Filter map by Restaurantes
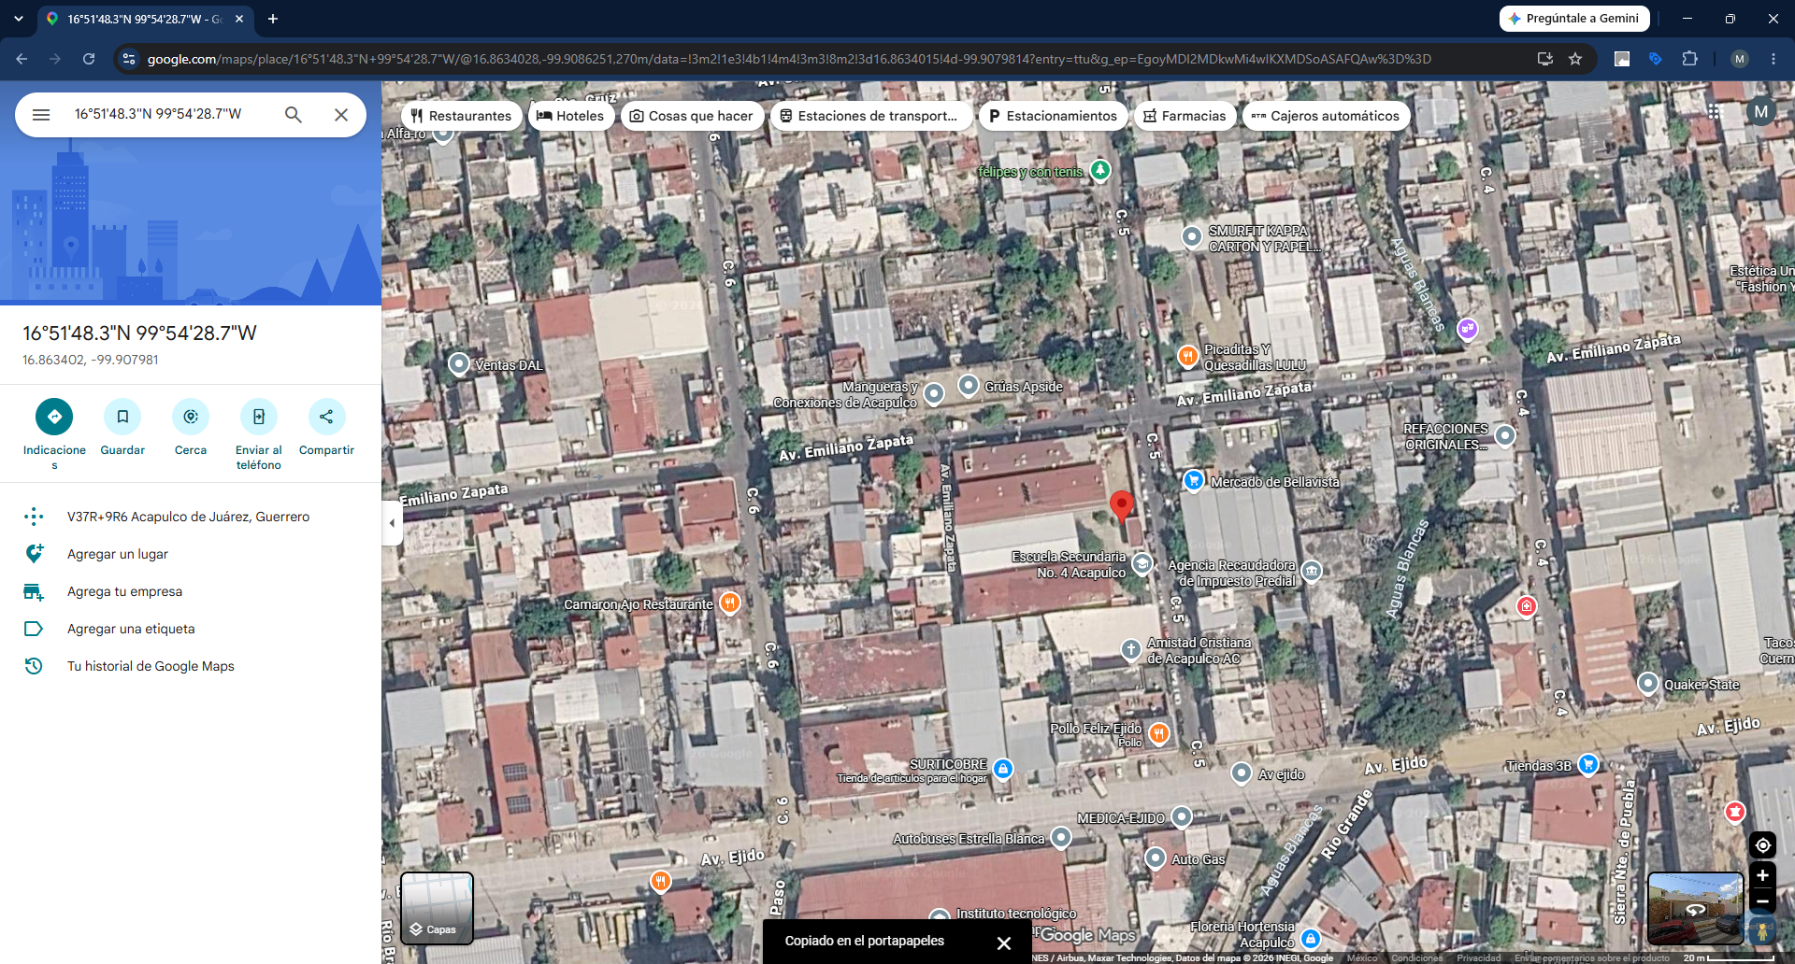 (x=461, y=116)
